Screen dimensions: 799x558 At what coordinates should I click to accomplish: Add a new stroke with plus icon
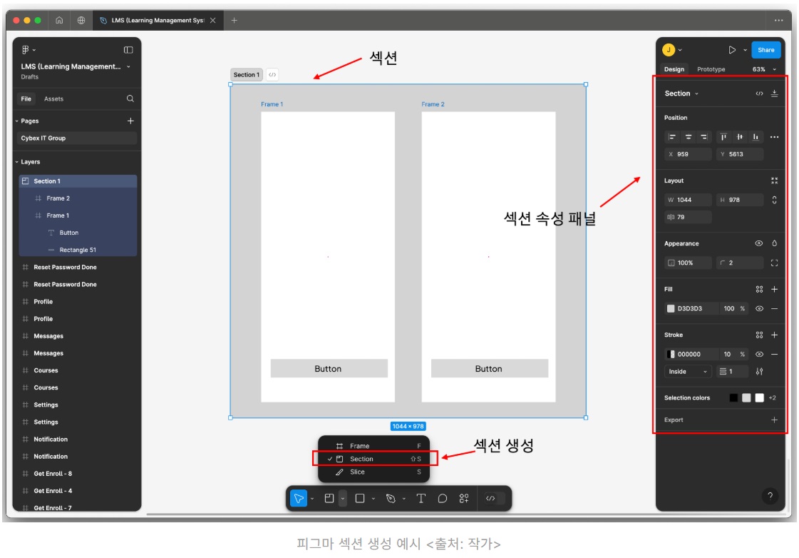coord(774,335)
